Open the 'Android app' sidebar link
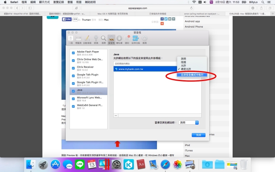The width and height of the screenshot is (275, 172). tap(192, 21)
